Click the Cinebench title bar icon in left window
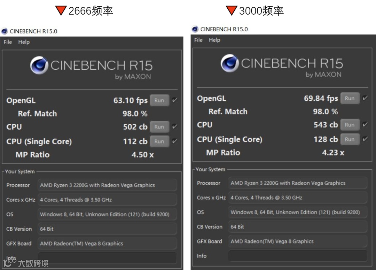This screenshot has width=376, height=270. pos(4,31)
